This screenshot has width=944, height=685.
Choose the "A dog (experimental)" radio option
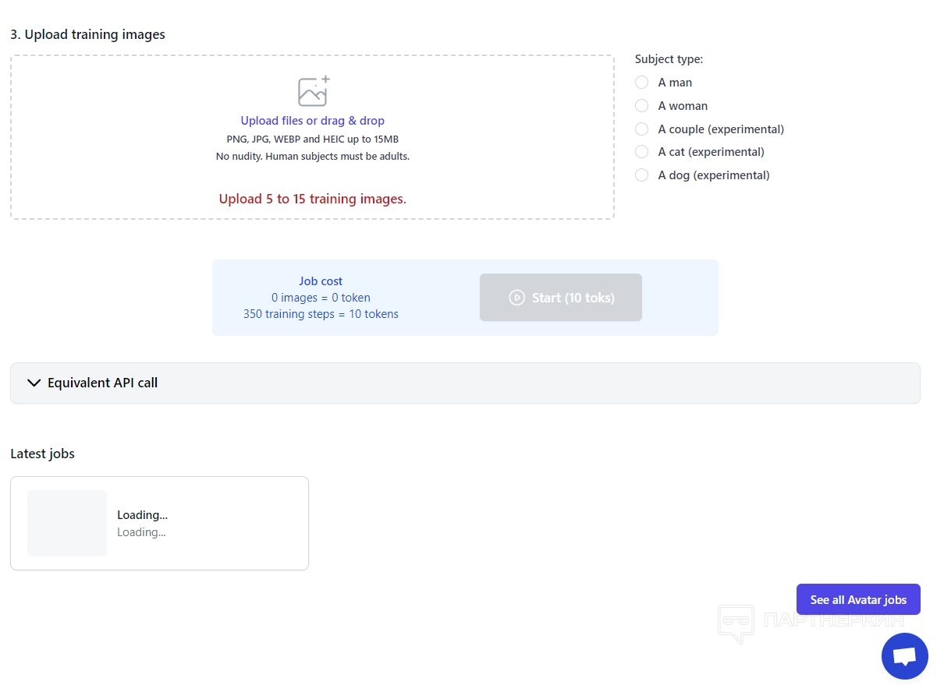642,175
